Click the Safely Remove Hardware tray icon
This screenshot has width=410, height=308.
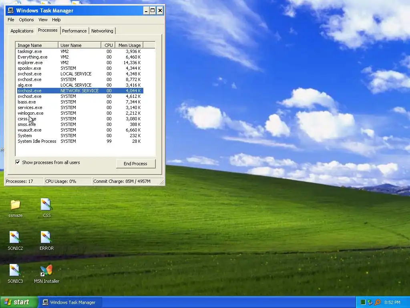click(370, 302)
